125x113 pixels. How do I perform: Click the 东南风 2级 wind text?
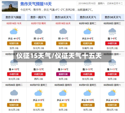click(87, 48)
